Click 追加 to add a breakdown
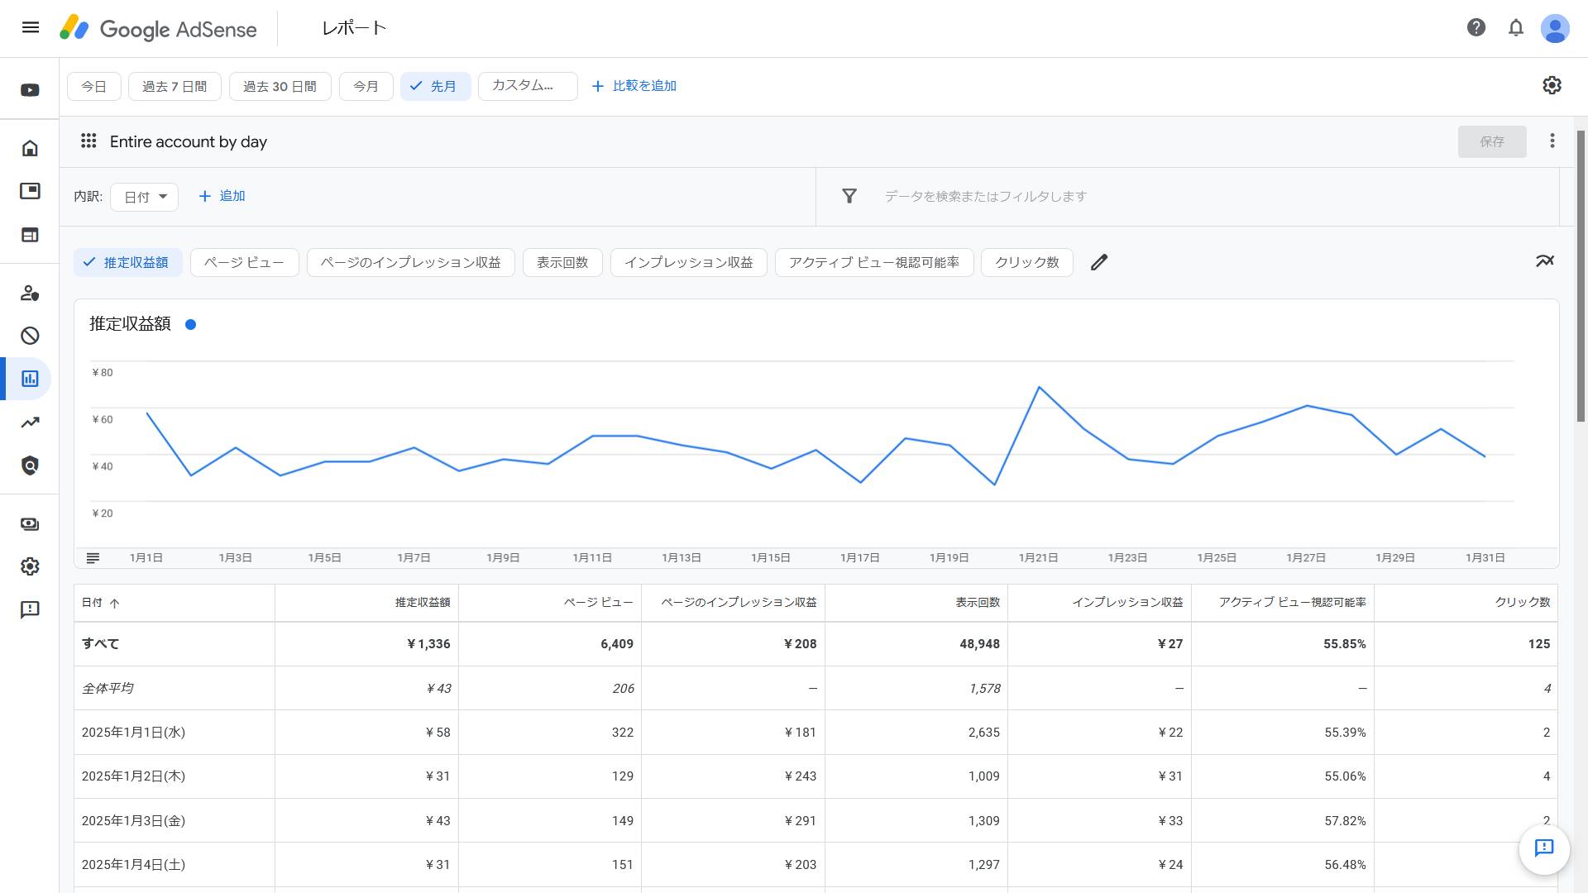This screenshot has width=1588, height=893. coord(222,196)
